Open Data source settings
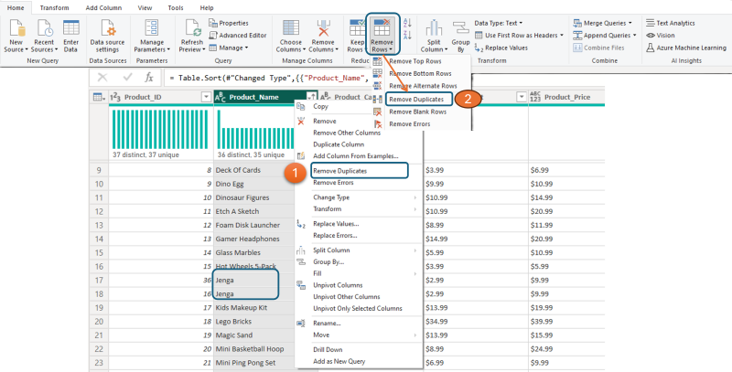The image size is (732, 372). [x=107, y=37]
